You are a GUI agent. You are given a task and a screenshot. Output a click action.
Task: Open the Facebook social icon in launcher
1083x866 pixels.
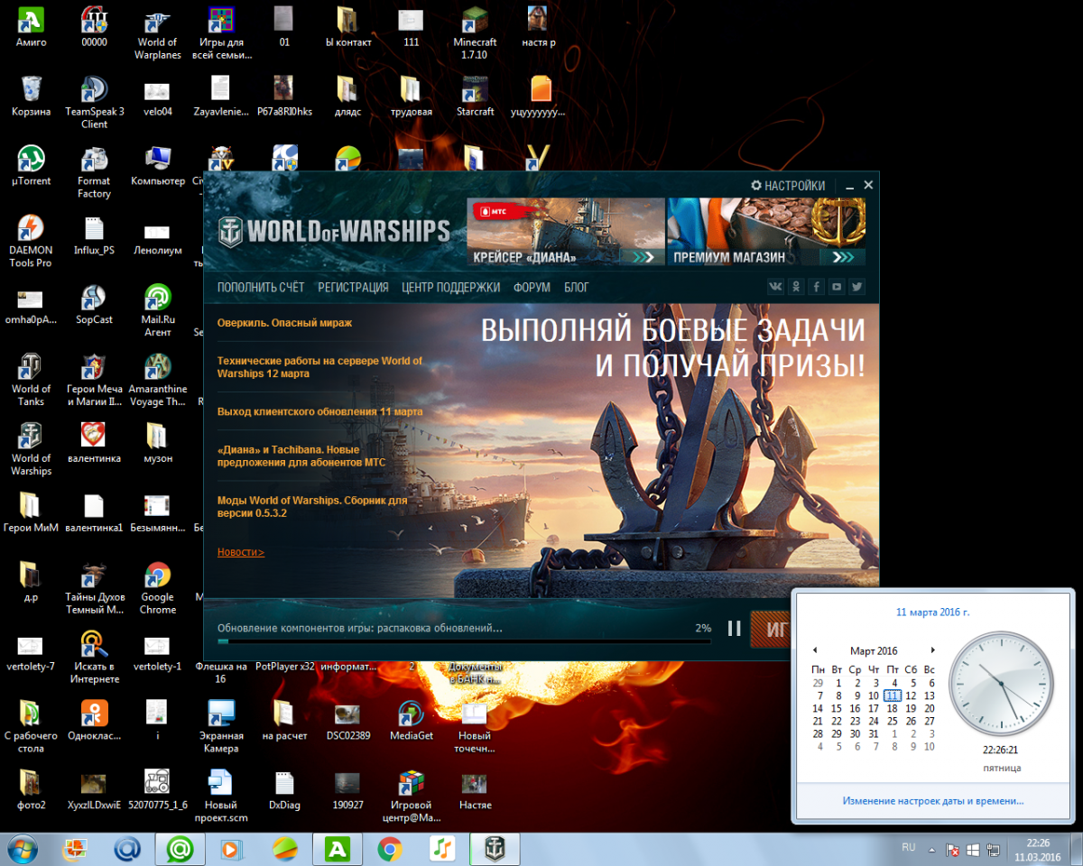coord(817,287)
